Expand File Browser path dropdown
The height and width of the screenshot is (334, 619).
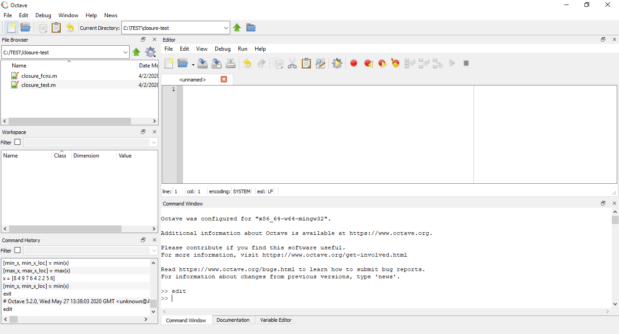[126, 52]
